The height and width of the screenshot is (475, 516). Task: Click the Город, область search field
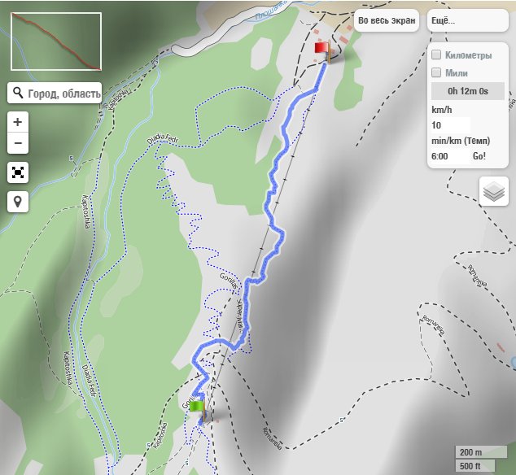(63, 93)
